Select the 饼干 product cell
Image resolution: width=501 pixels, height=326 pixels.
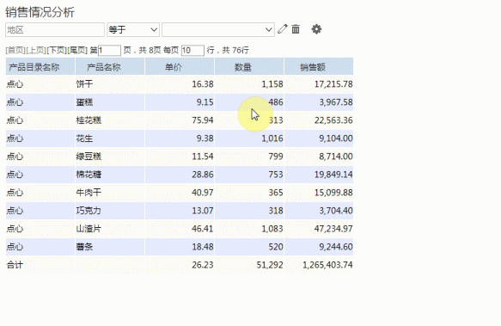(110, 84)
